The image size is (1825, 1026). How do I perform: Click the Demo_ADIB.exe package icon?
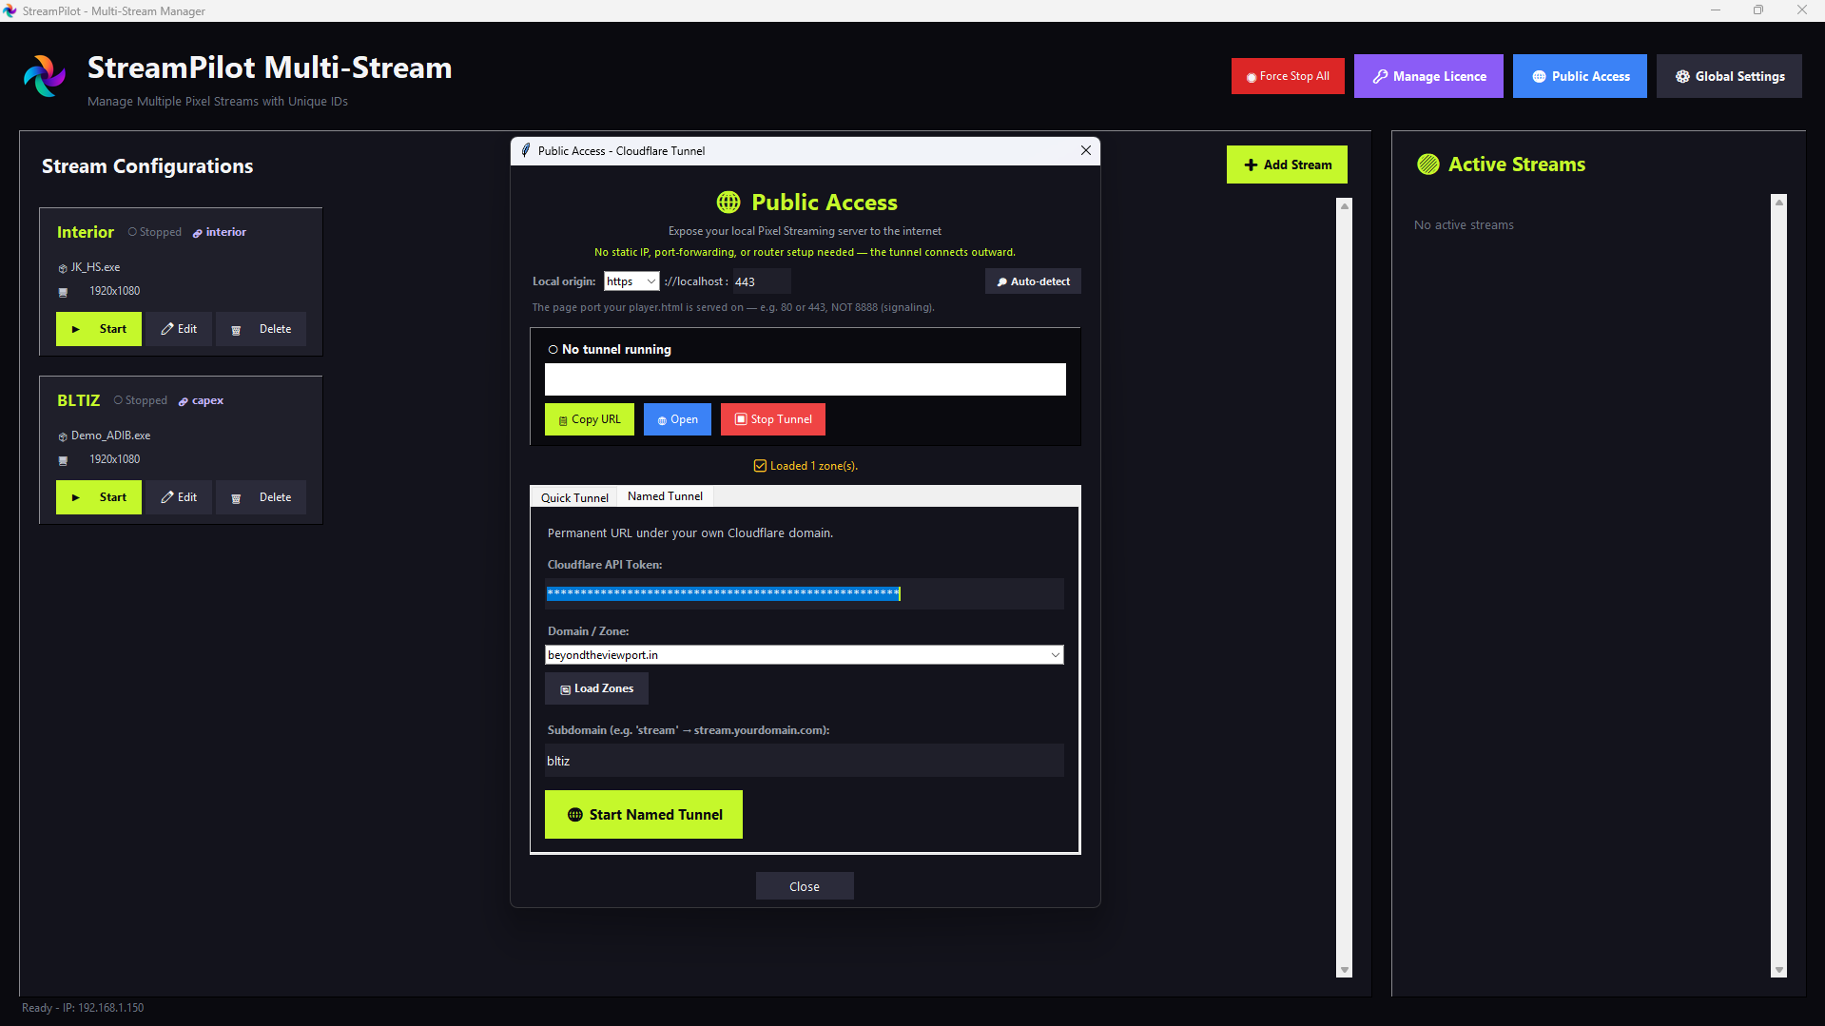coord(63,436)
